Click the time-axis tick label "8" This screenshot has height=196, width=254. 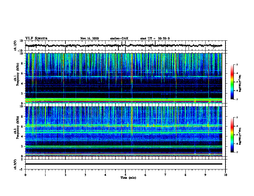185,175
